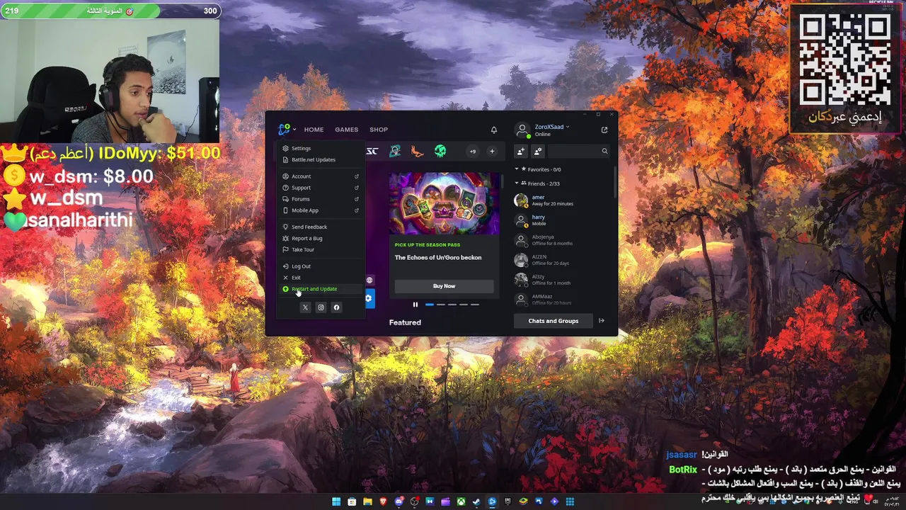Screen dimensions: 906x510
Task: Go to the SHOP tab
Action: [x=379, y=130]
